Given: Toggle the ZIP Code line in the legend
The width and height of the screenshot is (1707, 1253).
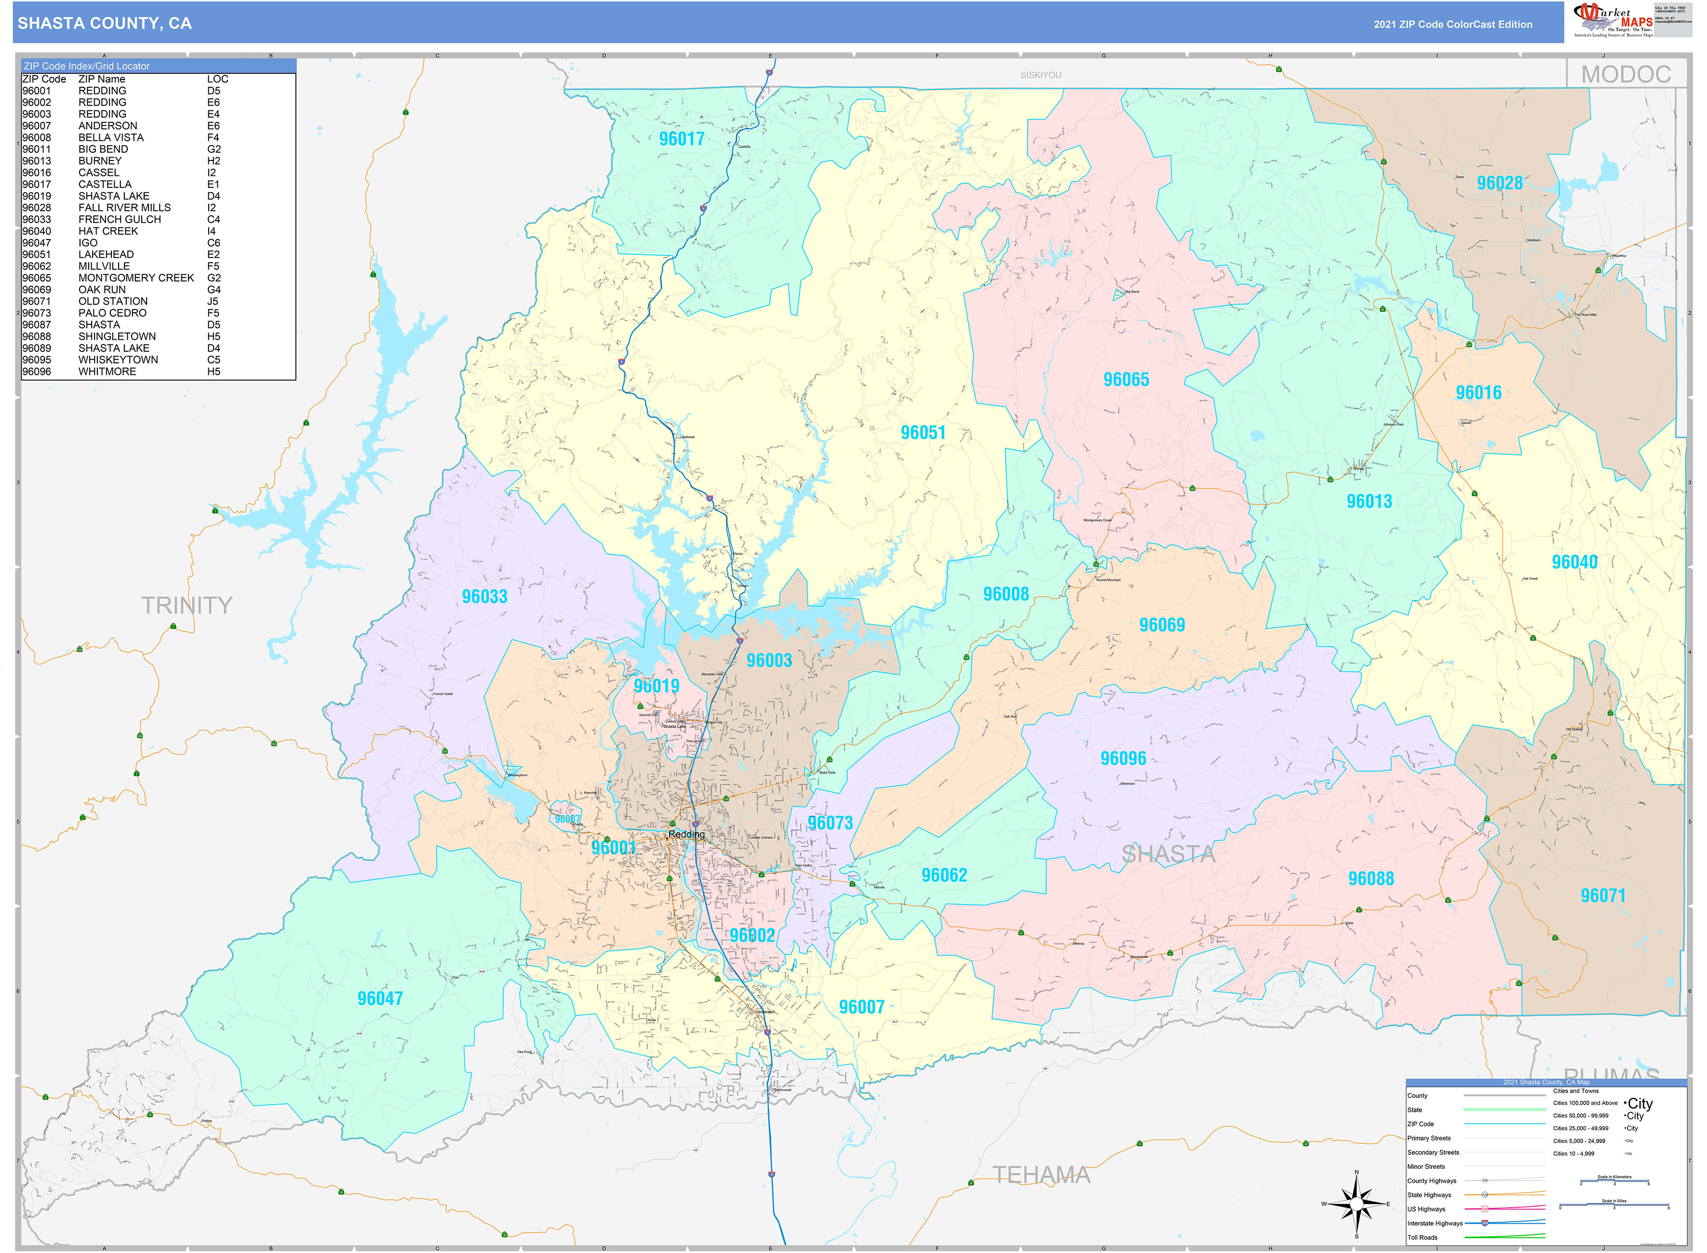Looking at the screenshot, I should click(1505, 1124).
